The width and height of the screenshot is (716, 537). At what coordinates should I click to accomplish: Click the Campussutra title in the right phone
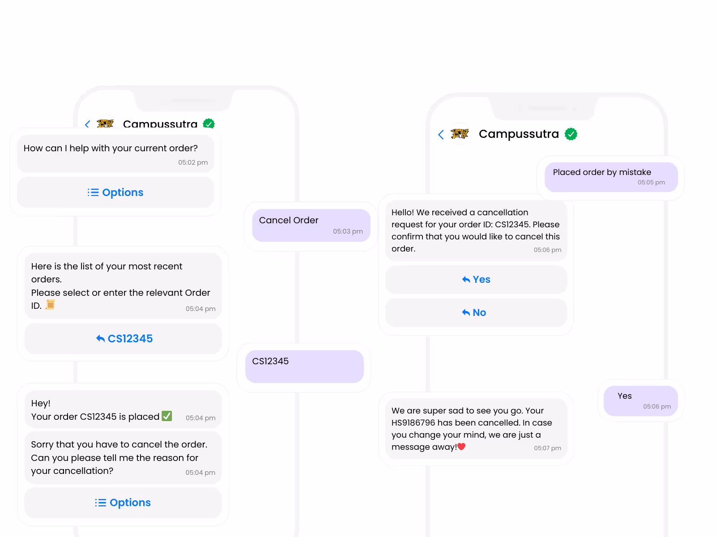coord(519,134)
